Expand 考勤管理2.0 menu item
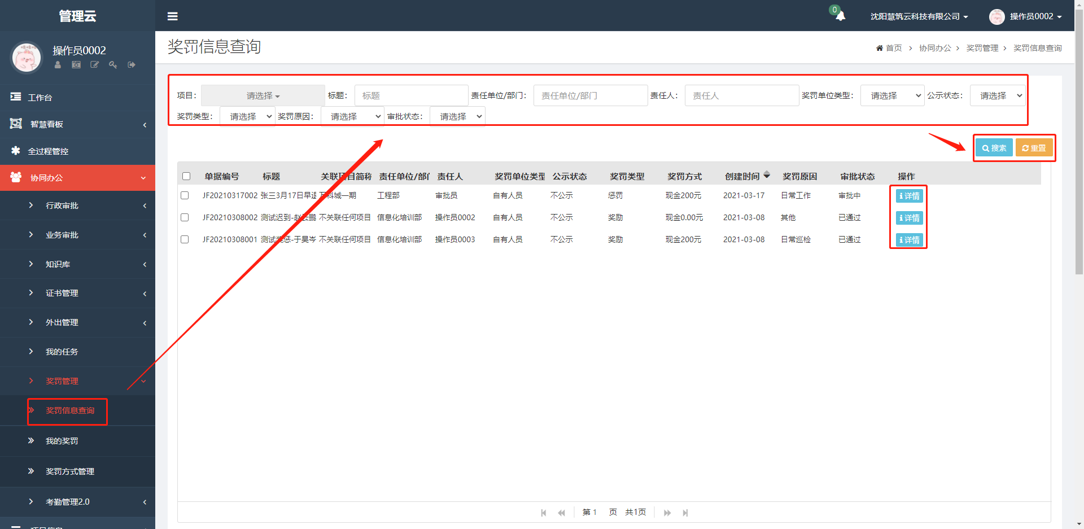 pos(77,502)
